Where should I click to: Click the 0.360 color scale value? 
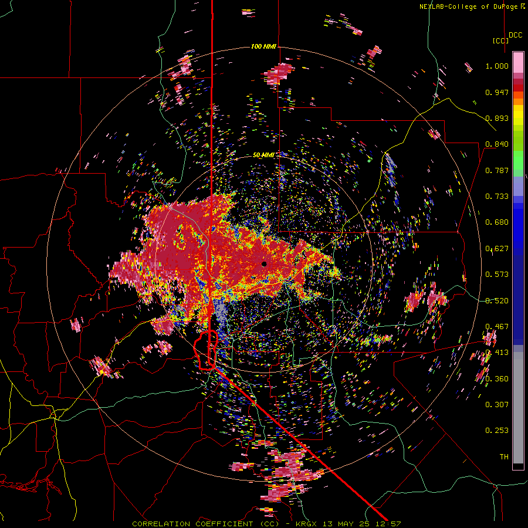click(497, 379)
